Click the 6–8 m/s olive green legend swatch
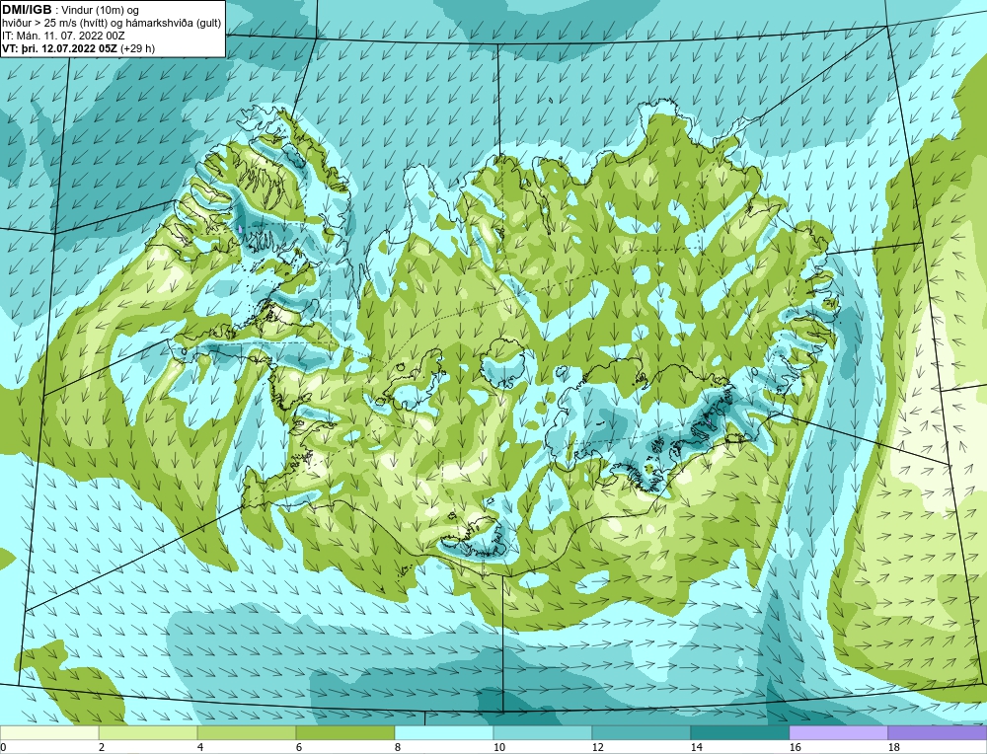 pyautogui.click(x=345, y=732)
